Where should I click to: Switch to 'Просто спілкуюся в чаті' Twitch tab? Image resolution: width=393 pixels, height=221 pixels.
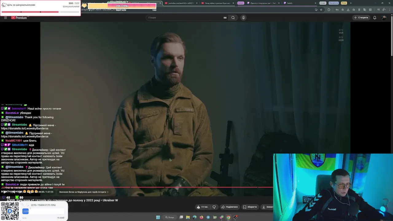(x=263, y=3)
